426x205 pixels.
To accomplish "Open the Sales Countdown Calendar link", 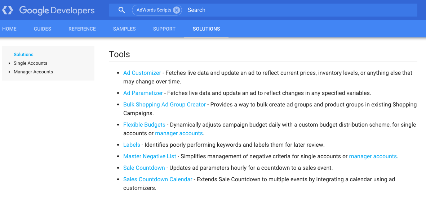I will (x=157, y=179).
